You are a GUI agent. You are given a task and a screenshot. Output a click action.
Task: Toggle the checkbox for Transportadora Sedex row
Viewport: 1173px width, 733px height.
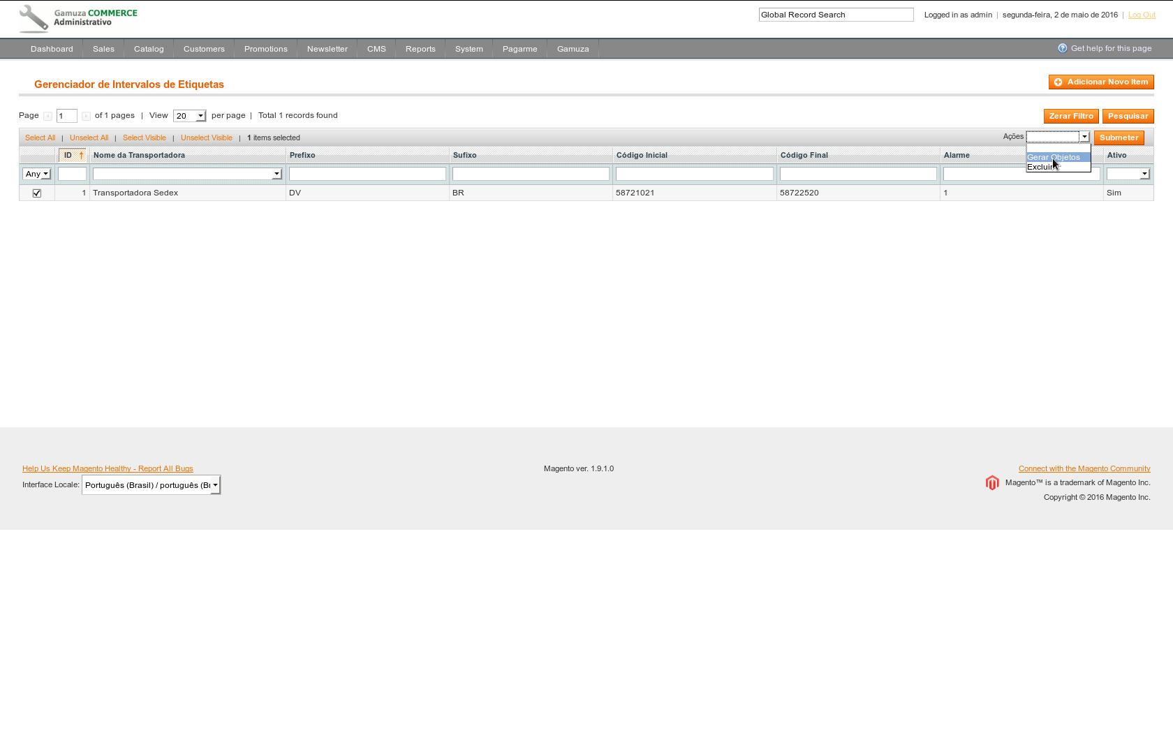(37, 193)
